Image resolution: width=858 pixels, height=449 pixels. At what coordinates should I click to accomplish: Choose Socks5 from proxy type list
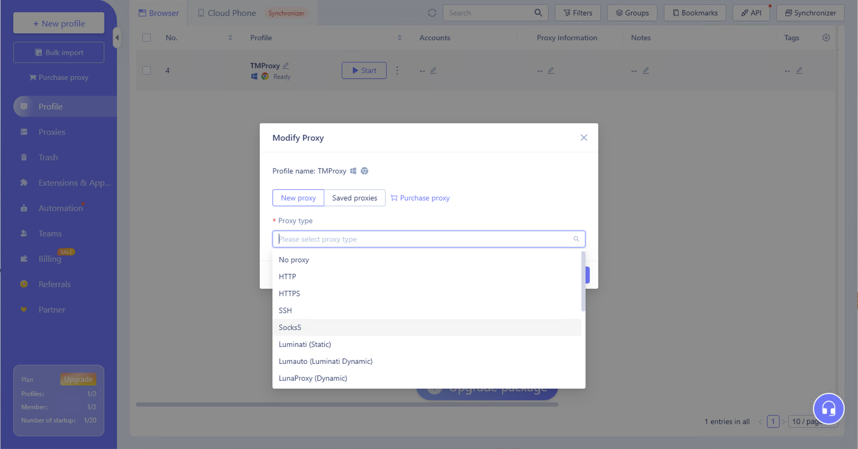click(290, 327)
